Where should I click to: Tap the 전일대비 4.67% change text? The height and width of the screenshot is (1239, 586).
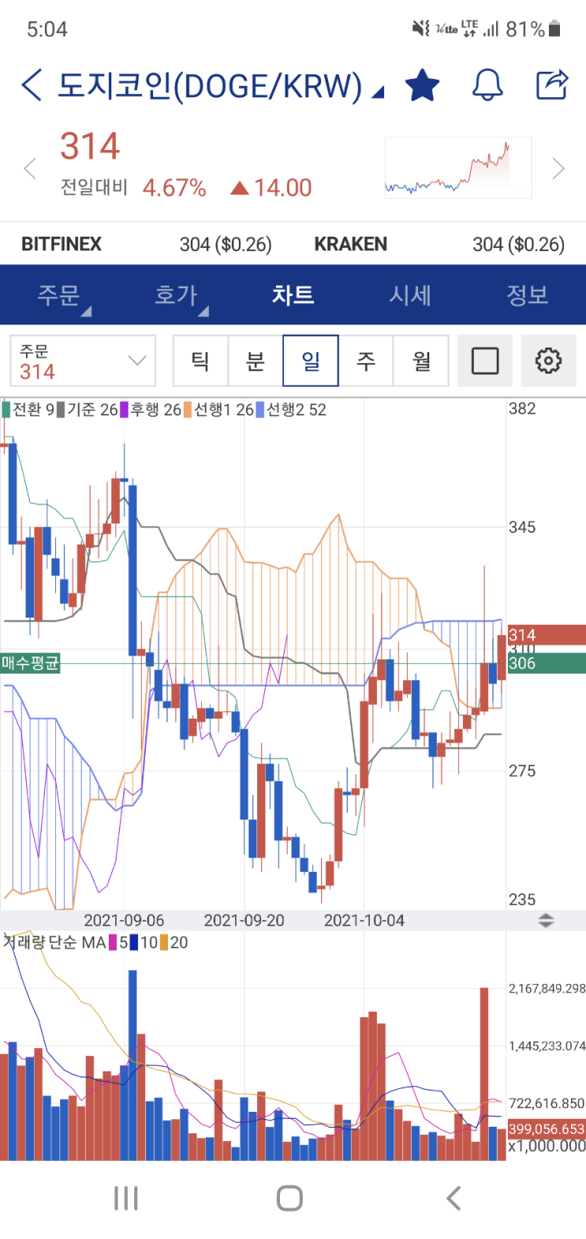tap(133, 188)
